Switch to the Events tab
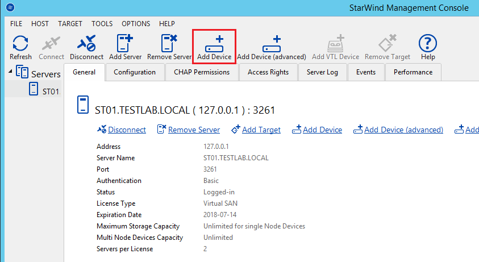The height and width of the screenshot is (262, 479). point(366,72)
